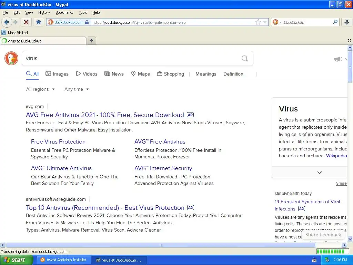The width and height of the screenshot is (353, 265).
Task: Expand the Any time filter dropdown
Action: pyautogui.click(x=77, y=89)
